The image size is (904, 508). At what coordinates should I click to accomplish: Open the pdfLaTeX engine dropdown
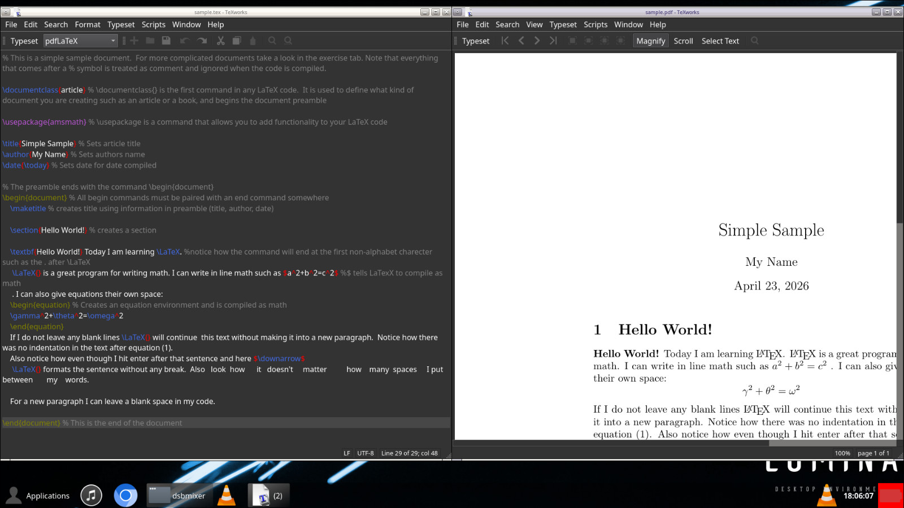tap(81, 41)
